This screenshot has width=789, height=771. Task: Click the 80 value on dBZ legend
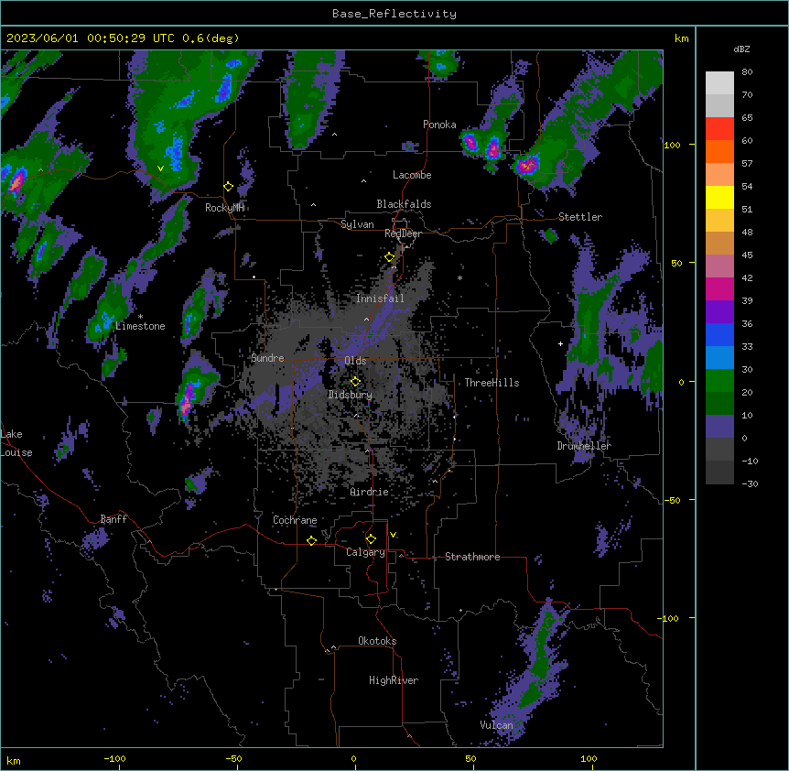pos(747,72)
